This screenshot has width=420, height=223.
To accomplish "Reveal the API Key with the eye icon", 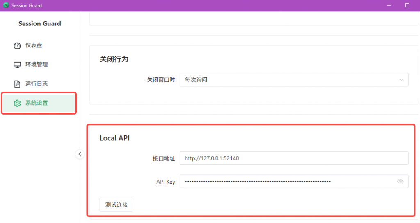I will coord(400,181).
